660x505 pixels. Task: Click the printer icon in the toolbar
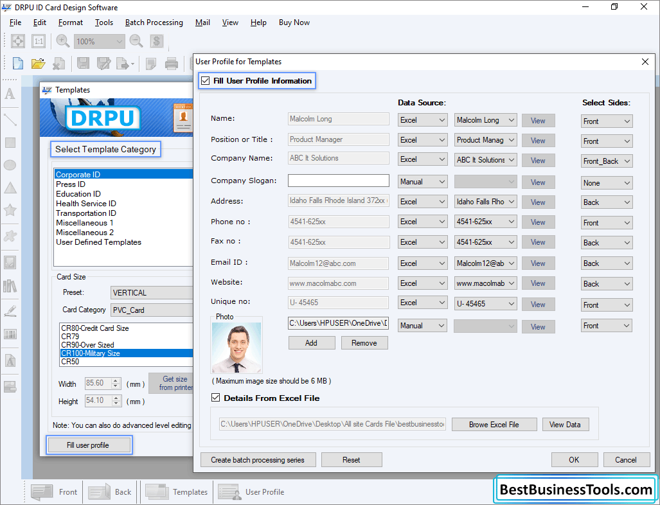[172, 64]
